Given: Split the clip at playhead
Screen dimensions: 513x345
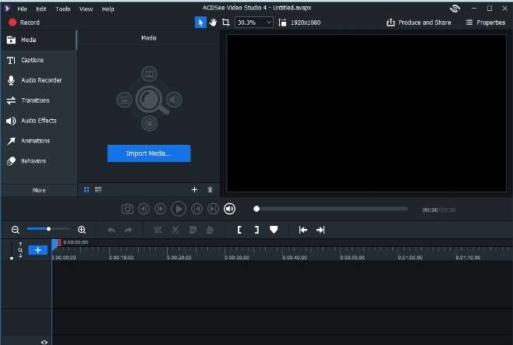Looking at the screenshot, I should 157,230.
